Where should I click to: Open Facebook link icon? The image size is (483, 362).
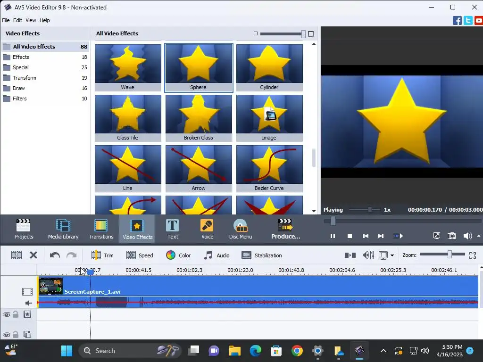(457, 21)
